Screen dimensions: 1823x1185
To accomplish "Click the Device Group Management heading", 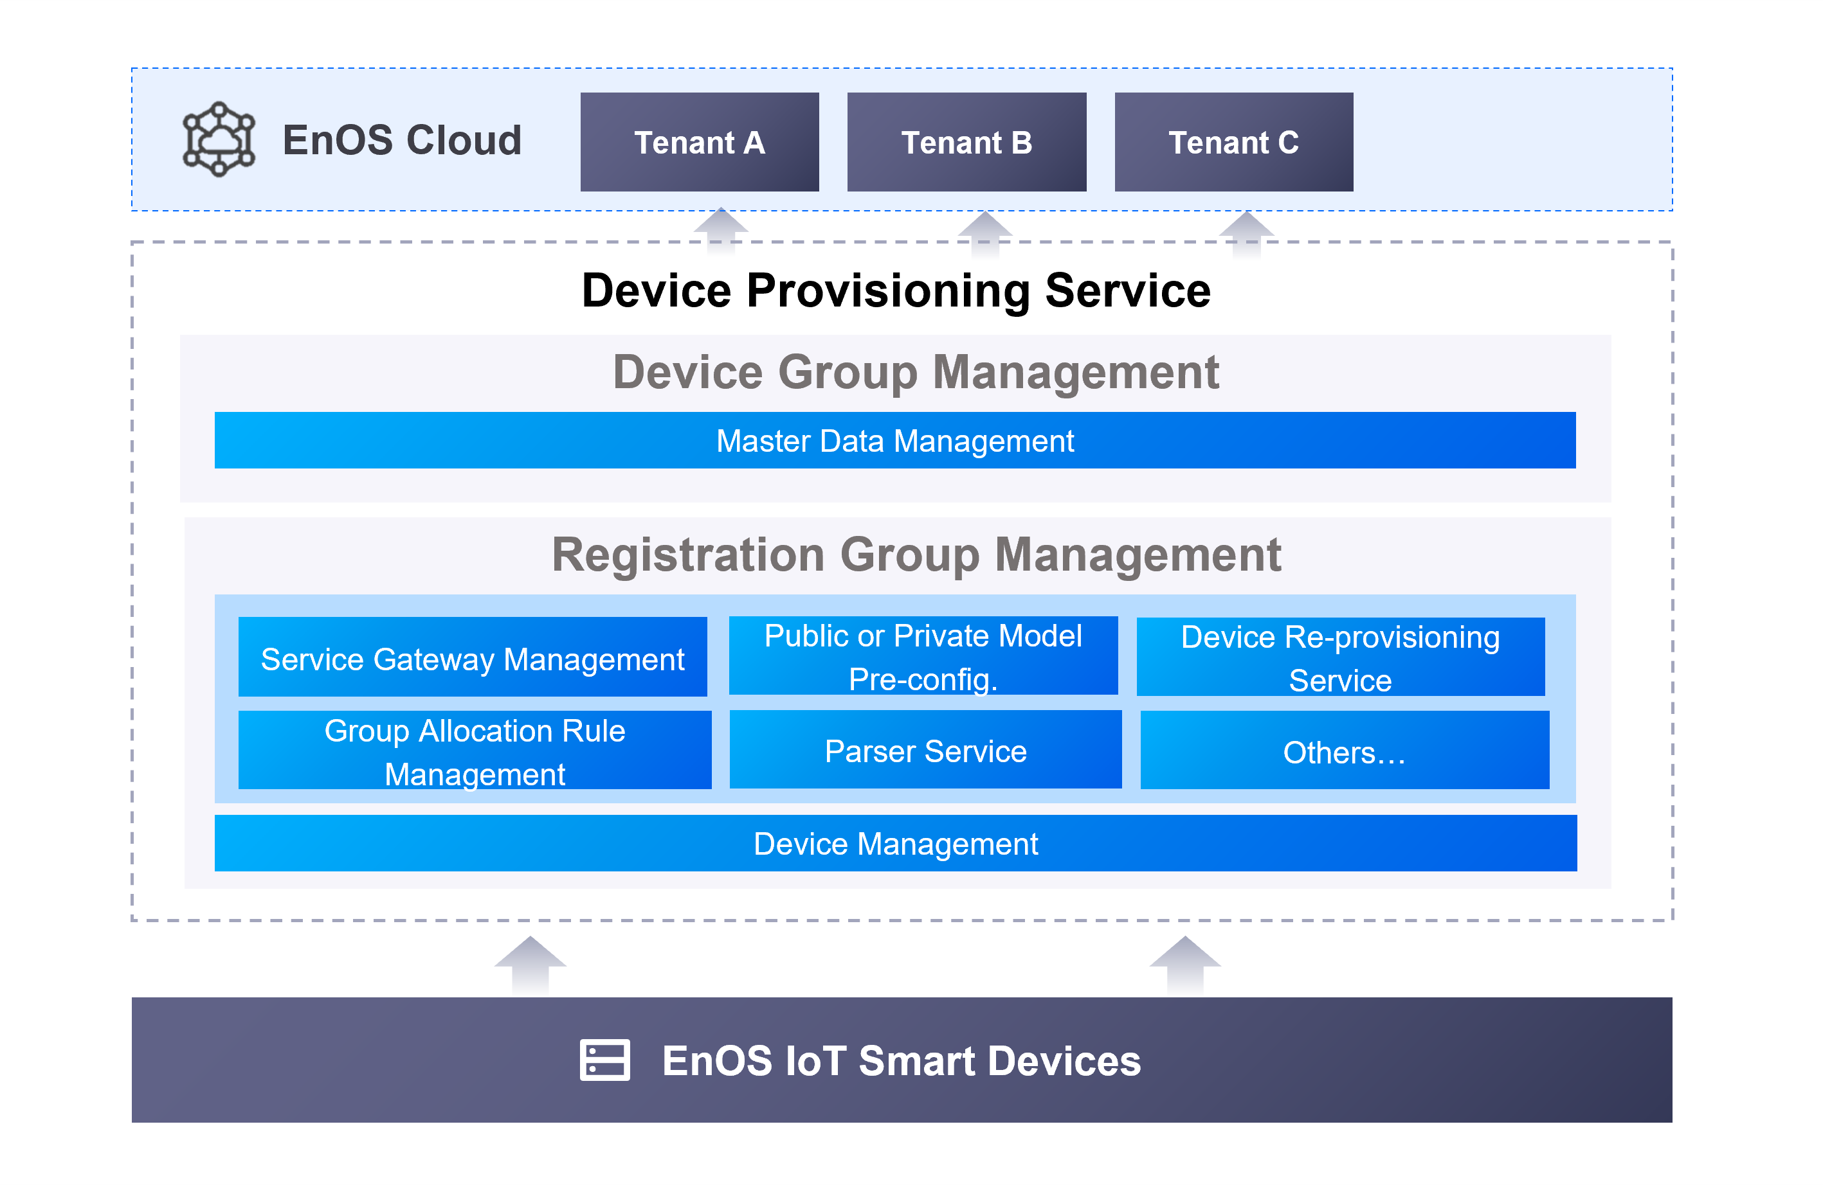I will (x=915, y=373).
